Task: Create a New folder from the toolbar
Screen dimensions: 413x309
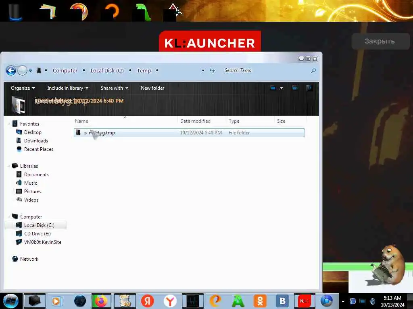Action: pos(152,88)
